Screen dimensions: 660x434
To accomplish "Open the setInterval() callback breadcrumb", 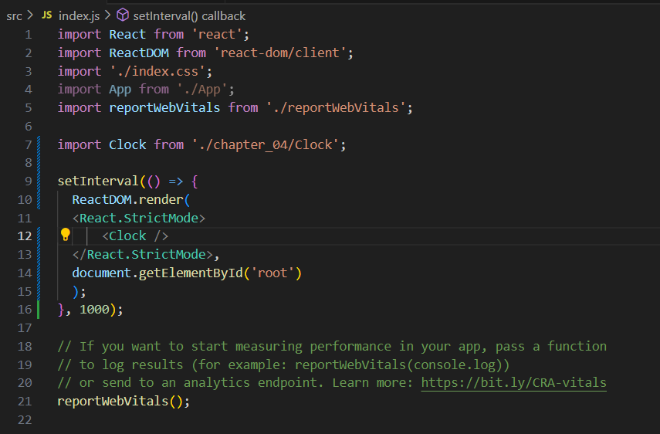I will [x=189, y=16].
